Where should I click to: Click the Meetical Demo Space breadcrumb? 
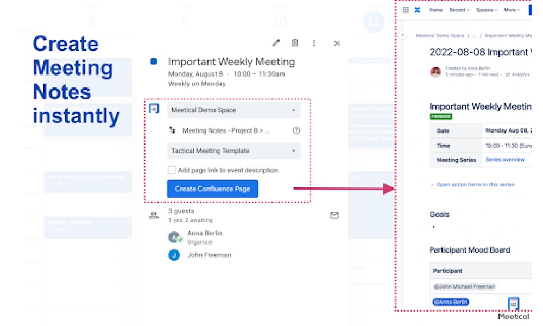[440, 36]
